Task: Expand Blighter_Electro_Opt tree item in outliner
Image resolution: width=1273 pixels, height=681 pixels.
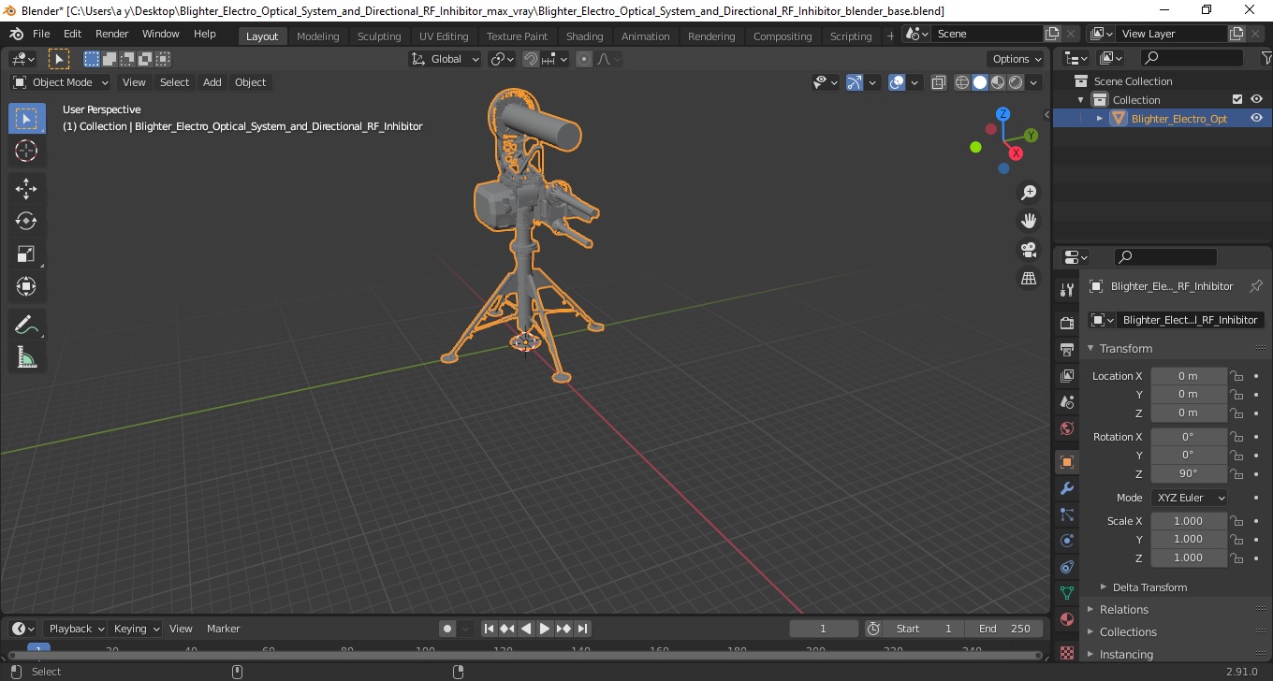Action: [1100, 118]
